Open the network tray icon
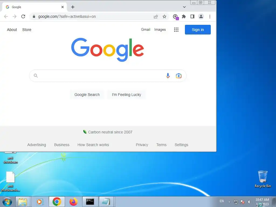 coord(236,202)
